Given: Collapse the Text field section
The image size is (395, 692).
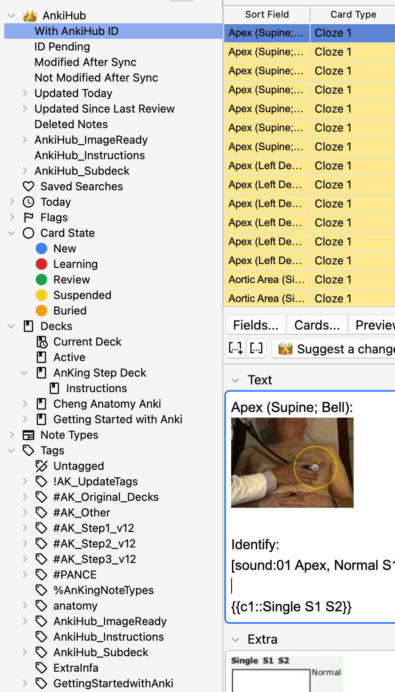Looking at the screenshot, I should 235,380.
